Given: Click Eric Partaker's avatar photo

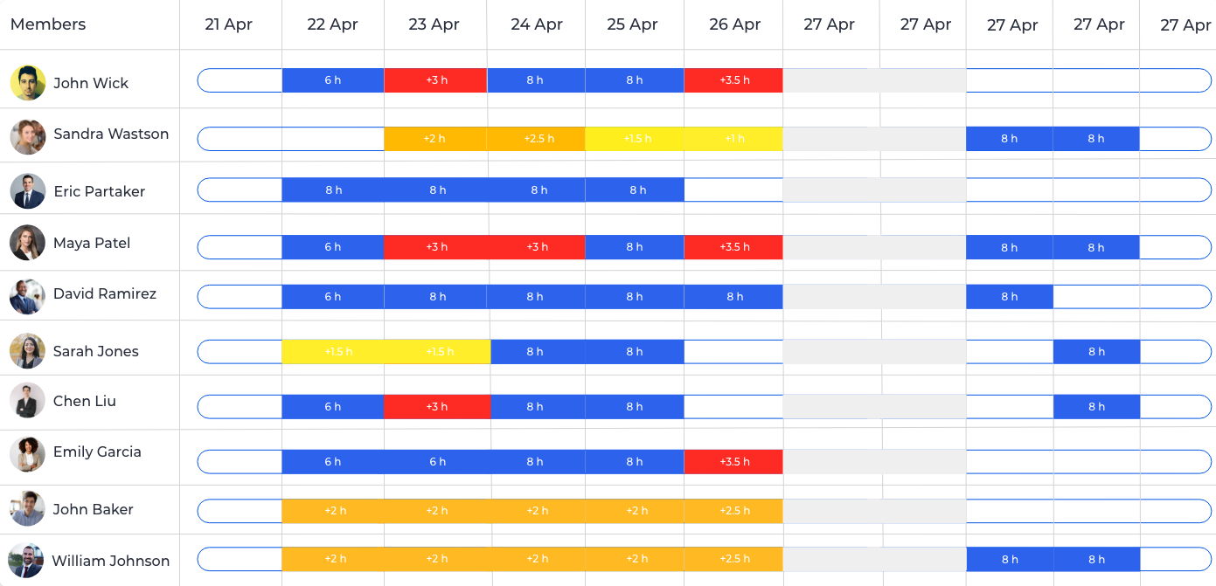Looking at the screenshot, I should click(28, 191).
